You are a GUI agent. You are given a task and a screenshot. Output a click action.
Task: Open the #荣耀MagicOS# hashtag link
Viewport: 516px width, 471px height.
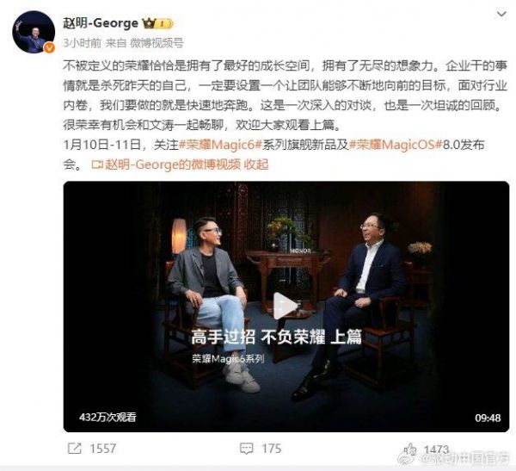pos(395,145)
